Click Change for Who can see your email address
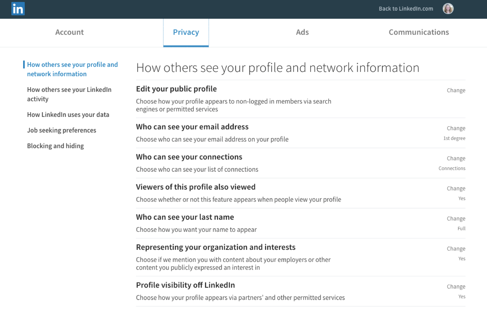The width and height of the screenshot is (487, 310). 456,129
